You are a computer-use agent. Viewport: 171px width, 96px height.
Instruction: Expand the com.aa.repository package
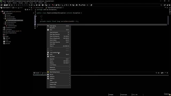coord(4,22)
